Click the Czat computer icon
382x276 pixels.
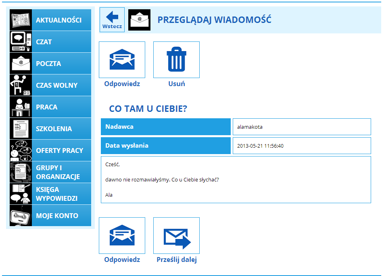coord(21,41)
